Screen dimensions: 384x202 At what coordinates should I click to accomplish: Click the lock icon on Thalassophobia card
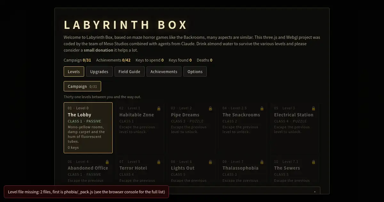262,162
